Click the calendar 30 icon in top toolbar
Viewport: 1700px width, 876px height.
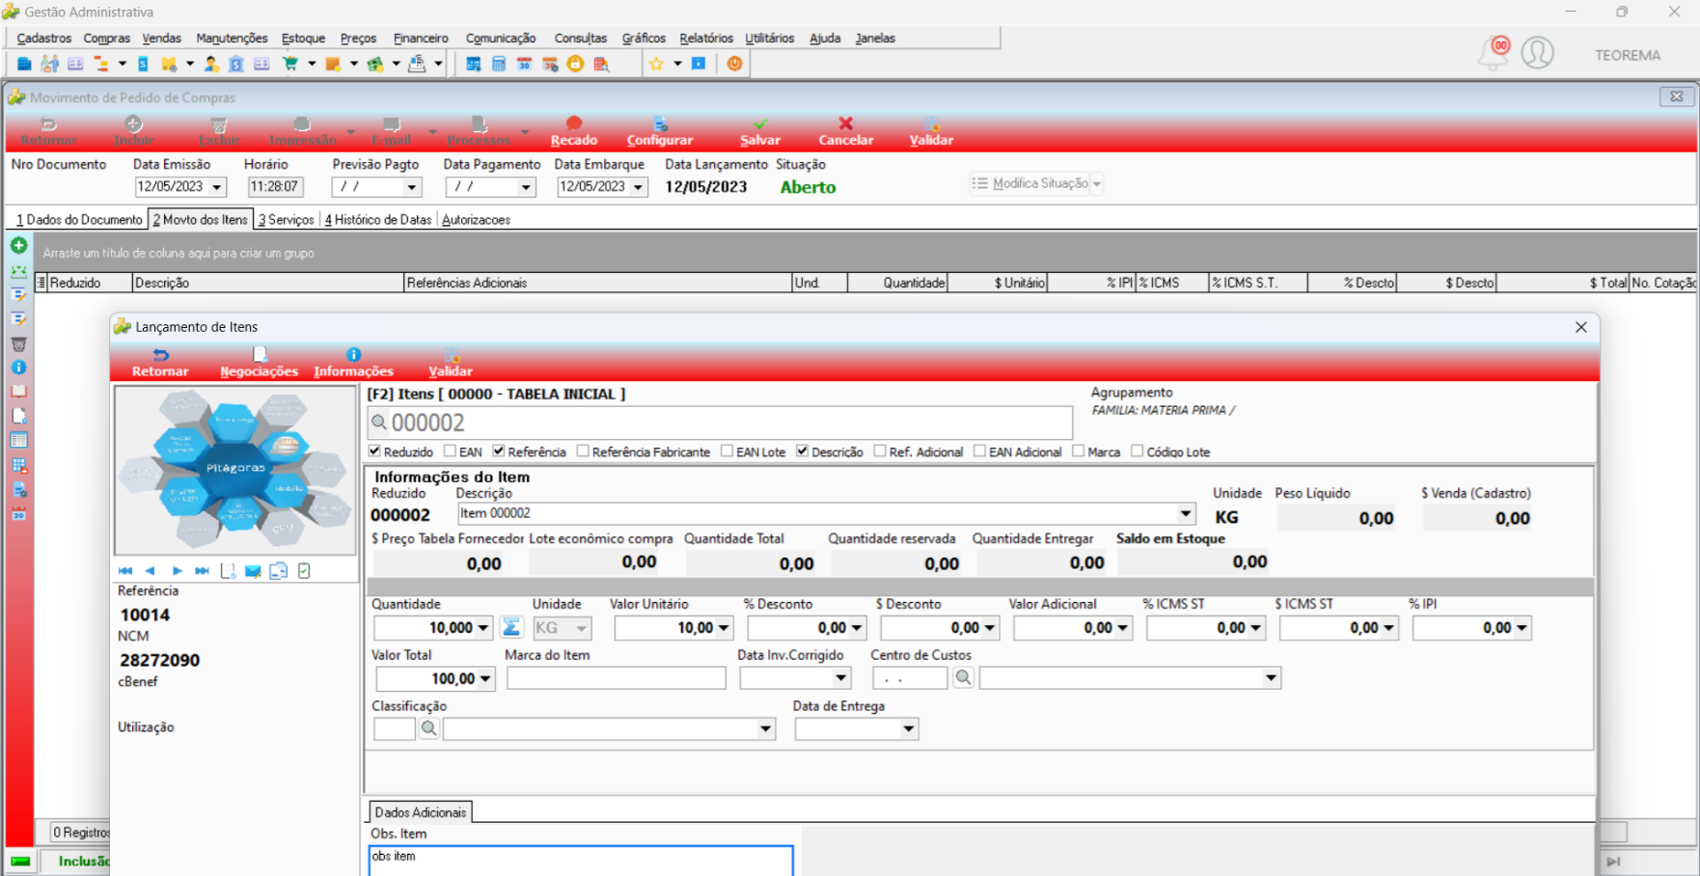point(524,64)
